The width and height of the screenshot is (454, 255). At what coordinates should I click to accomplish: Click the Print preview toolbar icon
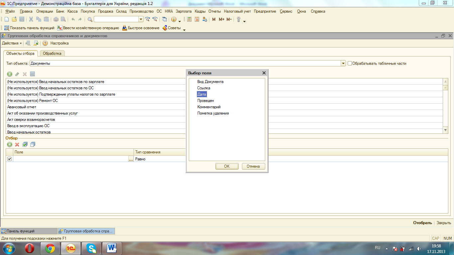(x=63, y=20)
